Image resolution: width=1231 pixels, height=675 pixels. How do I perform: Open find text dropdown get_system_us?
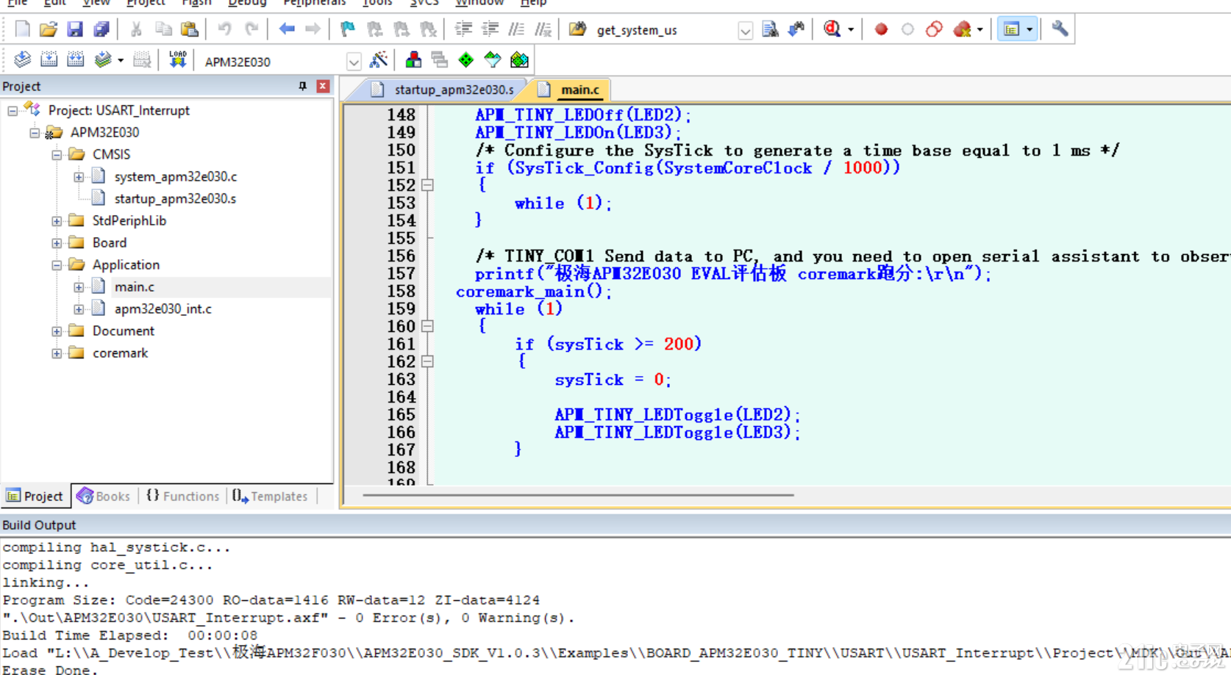pyautogui.click(x=745, y=31)
